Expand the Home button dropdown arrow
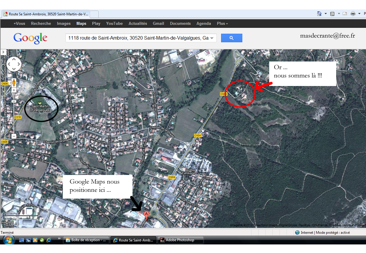The image size is (366, 253). coord(326,14)
